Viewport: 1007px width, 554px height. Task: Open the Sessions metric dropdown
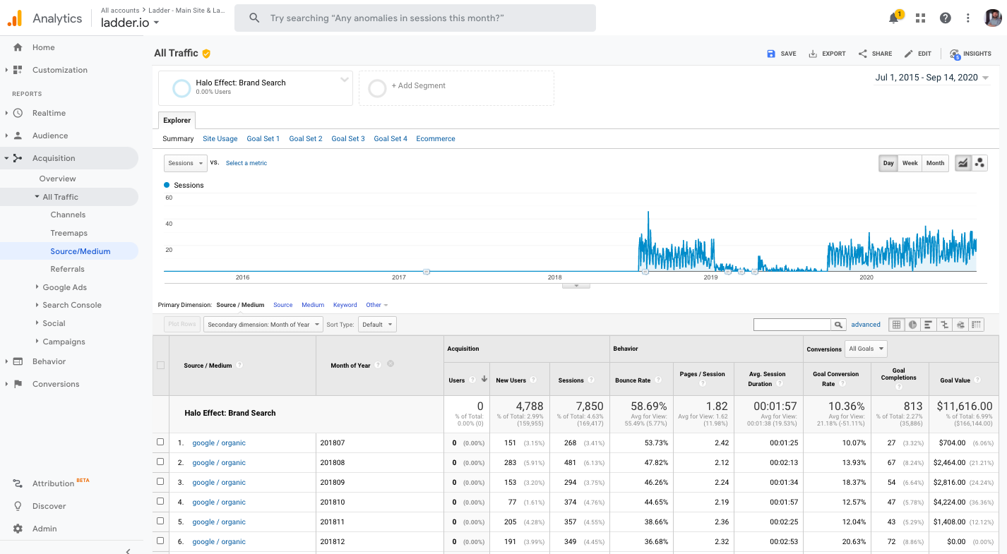coord(186,163)
